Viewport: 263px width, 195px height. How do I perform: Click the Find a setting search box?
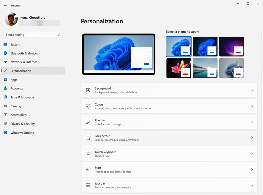[x=33, y=35]
